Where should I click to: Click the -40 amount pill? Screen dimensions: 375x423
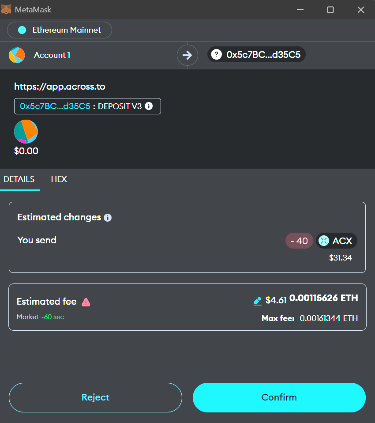pos(299,241)
